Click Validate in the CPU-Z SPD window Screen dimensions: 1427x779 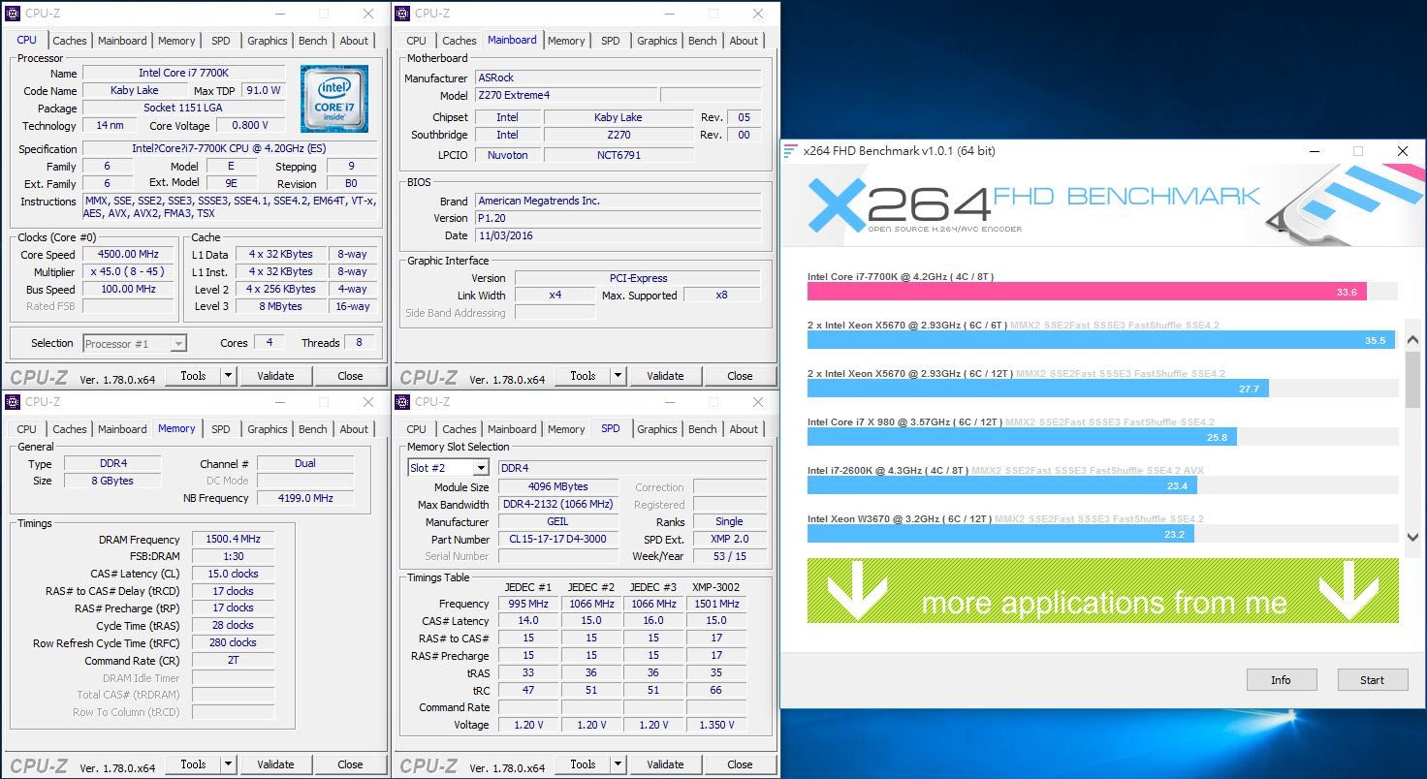click(665, 764)
